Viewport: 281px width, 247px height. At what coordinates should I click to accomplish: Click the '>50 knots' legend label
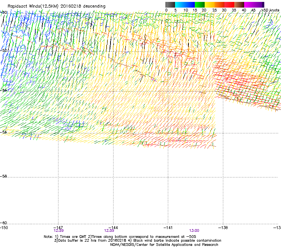tap(270, 10)
